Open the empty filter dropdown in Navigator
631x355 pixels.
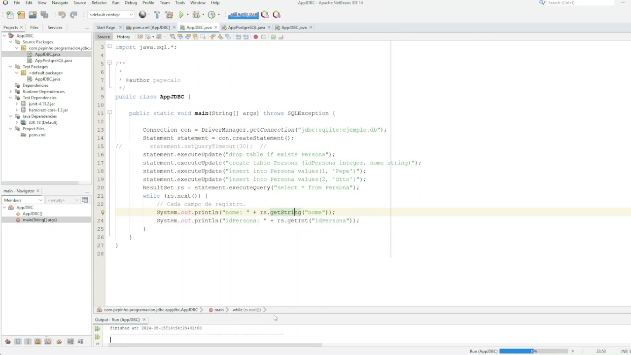(63, 200)
